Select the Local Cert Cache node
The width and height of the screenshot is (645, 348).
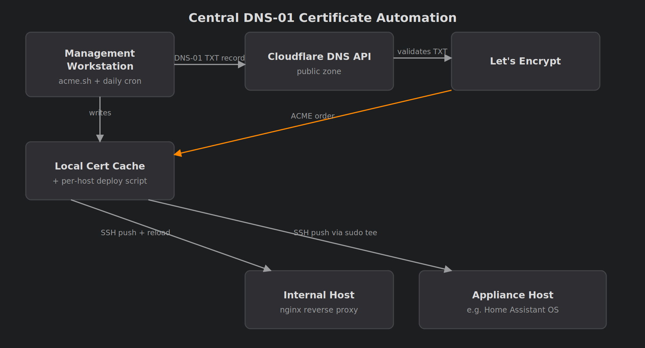pyautogui.click(x=100, y=171)
